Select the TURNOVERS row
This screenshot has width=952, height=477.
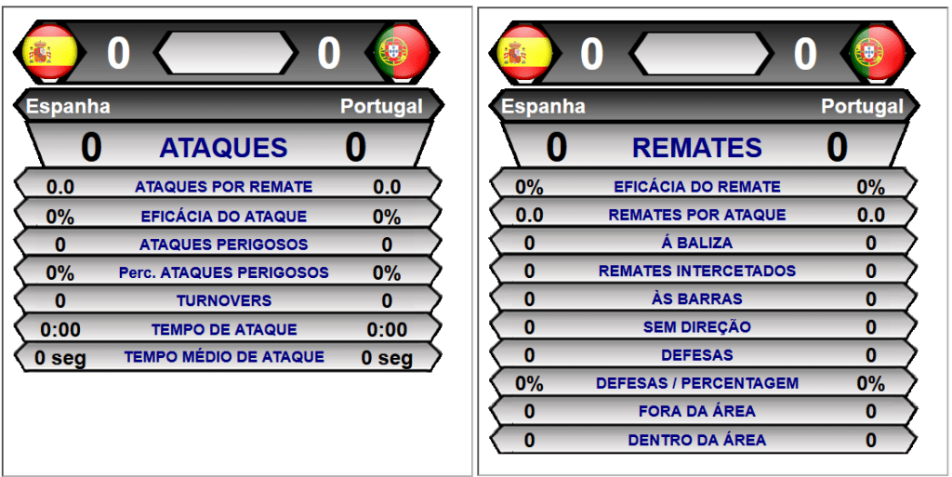228,298
